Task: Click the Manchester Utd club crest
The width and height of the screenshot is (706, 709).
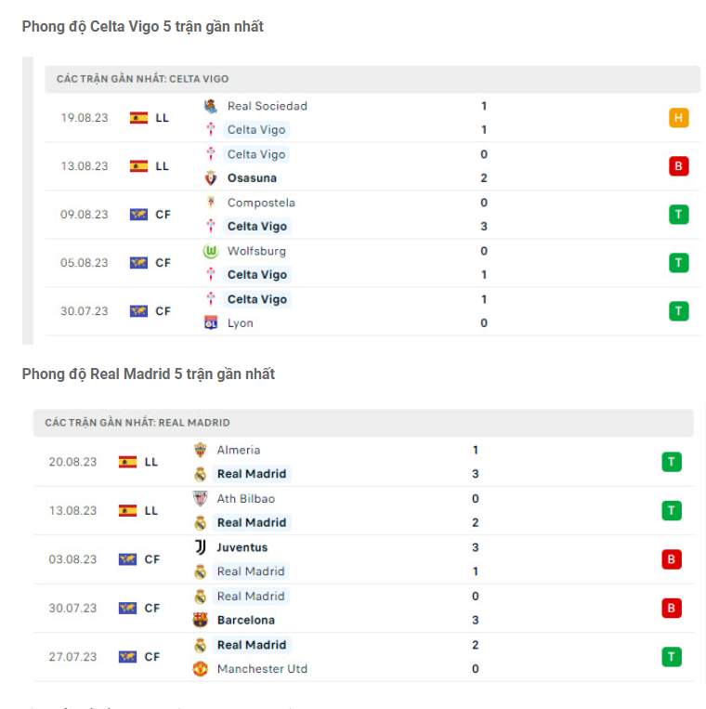Action: pos(200,669)
